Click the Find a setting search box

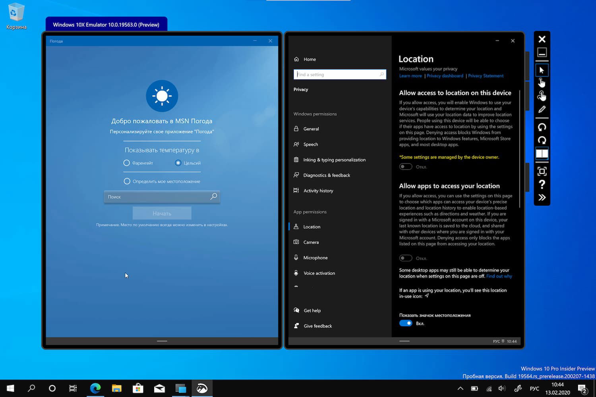tap(339, 75)
